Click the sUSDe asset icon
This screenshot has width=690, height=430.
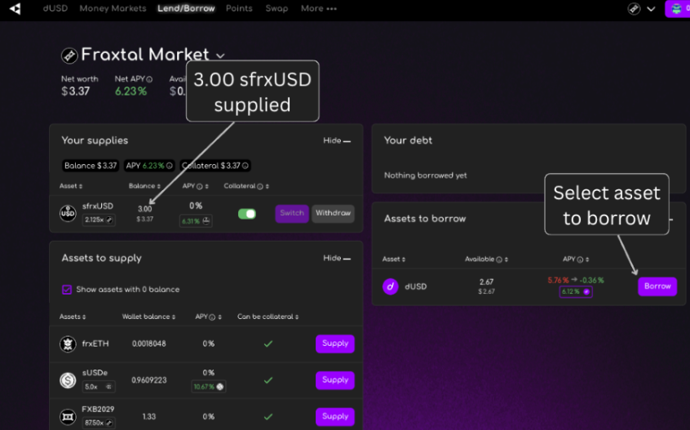68,380
